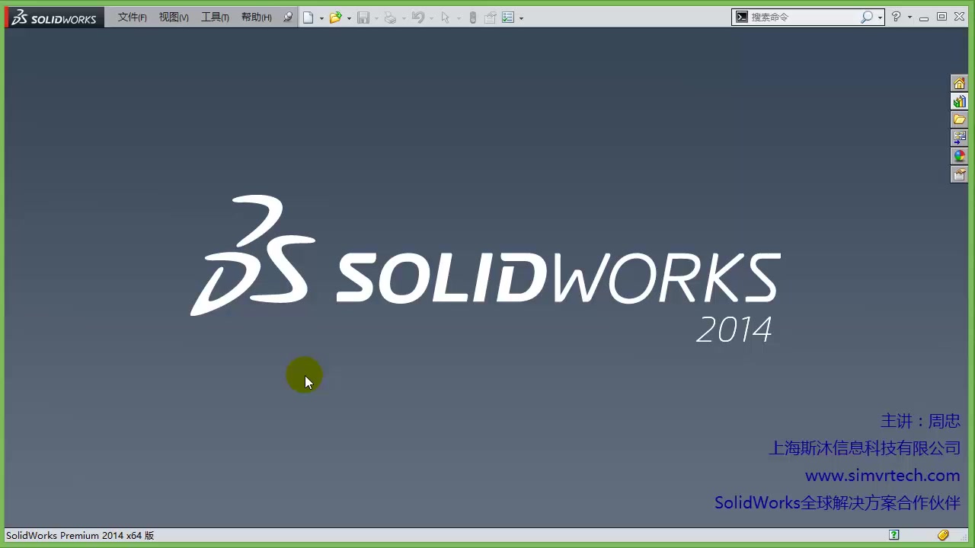
Task: Click the Rebuild traffic light icon
Action: click(x=473, y=18)
